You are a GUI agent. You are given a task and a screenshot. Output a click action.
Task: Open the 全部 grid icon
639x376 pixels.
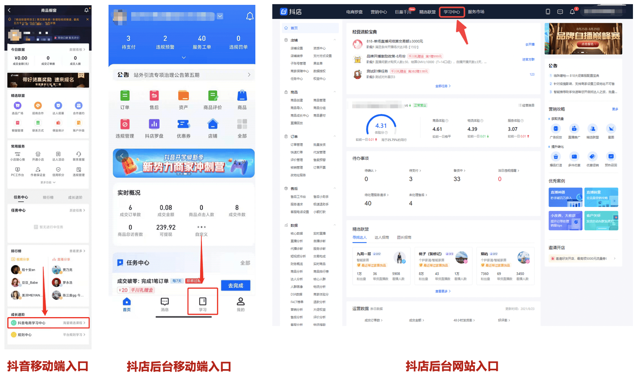click(242, 124)
